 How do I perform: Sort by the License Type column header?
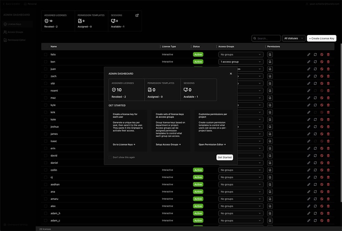(169, 47)
